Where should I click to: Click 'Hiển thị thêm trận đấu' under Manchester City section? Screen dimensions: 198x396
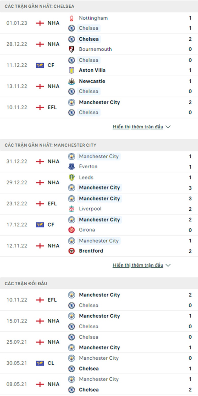(x=138, y=265)
